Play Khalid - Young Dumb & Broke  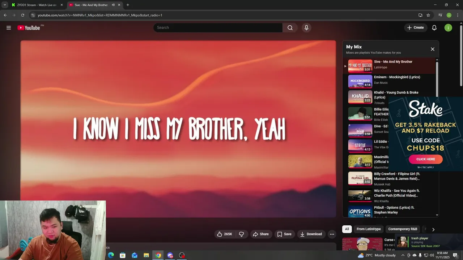(x=390, y=97)
